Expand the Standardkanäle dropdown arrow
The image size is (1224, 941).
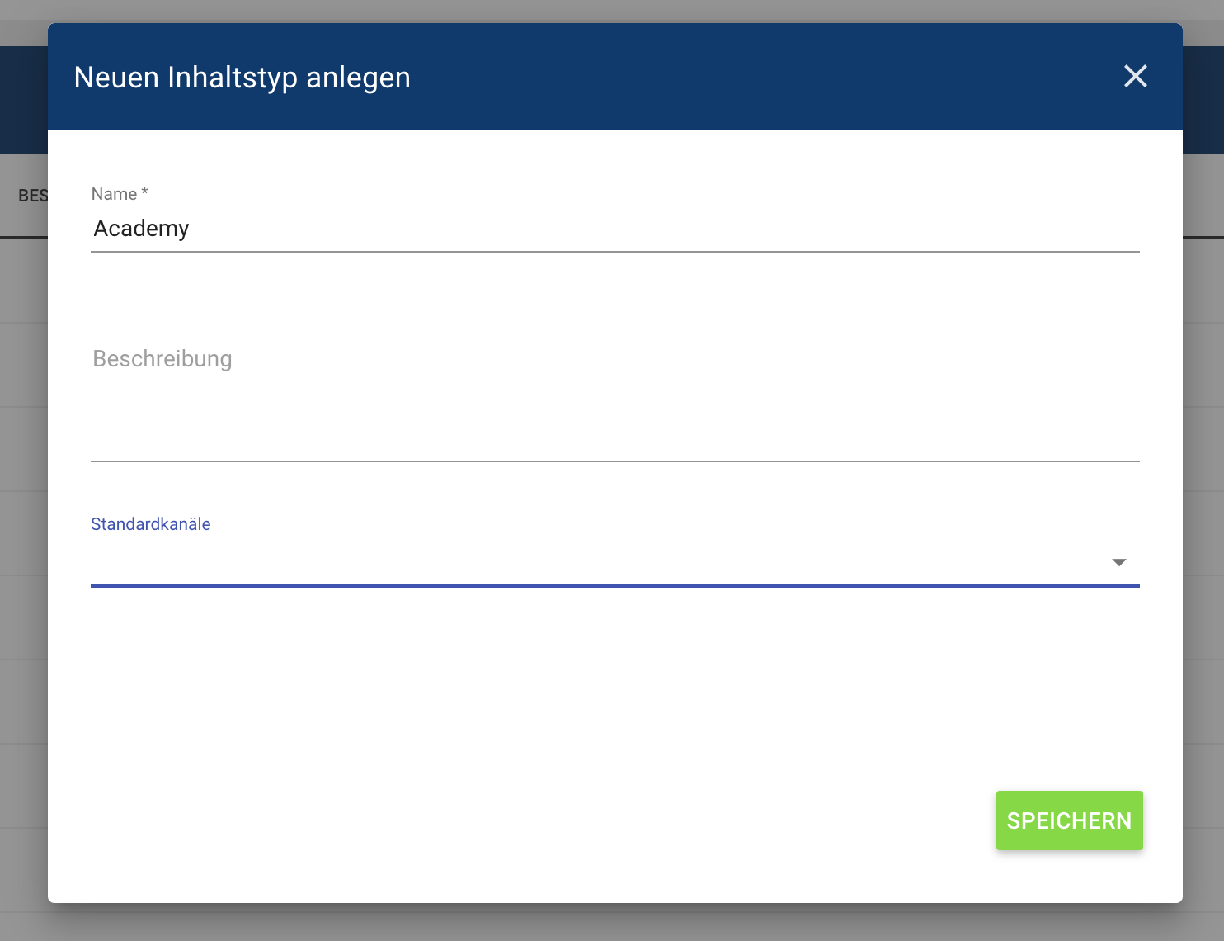pyautogui.click(x=1119, y=562)
